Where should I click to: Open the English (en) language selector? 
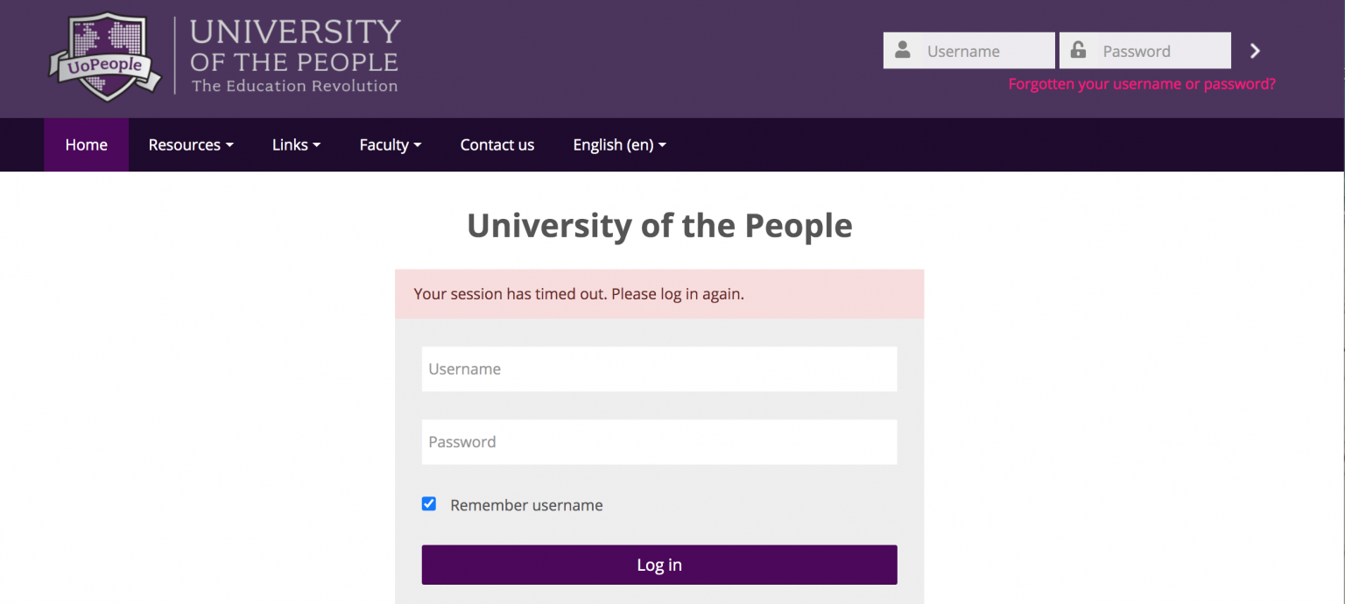619,145
